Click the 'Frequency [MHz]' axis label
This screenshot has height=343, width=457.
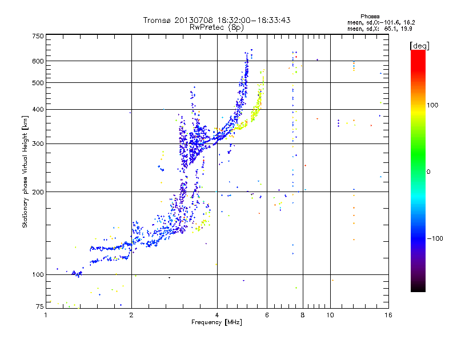(217, 322)
